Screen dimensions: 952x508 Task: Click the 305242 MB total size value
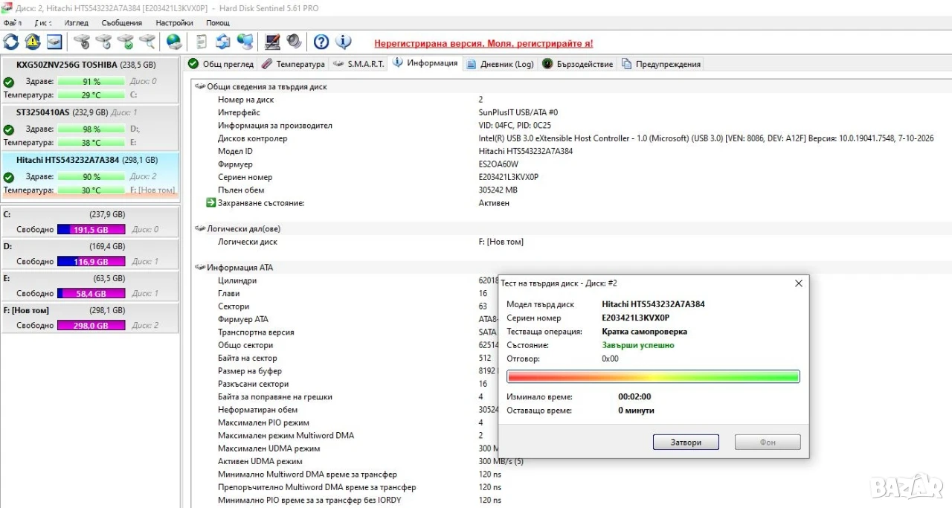(498, 190)
